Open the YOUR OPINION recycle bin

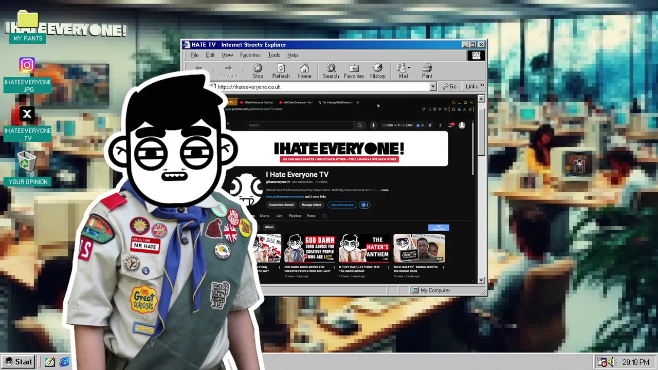[x=27, y=169]
